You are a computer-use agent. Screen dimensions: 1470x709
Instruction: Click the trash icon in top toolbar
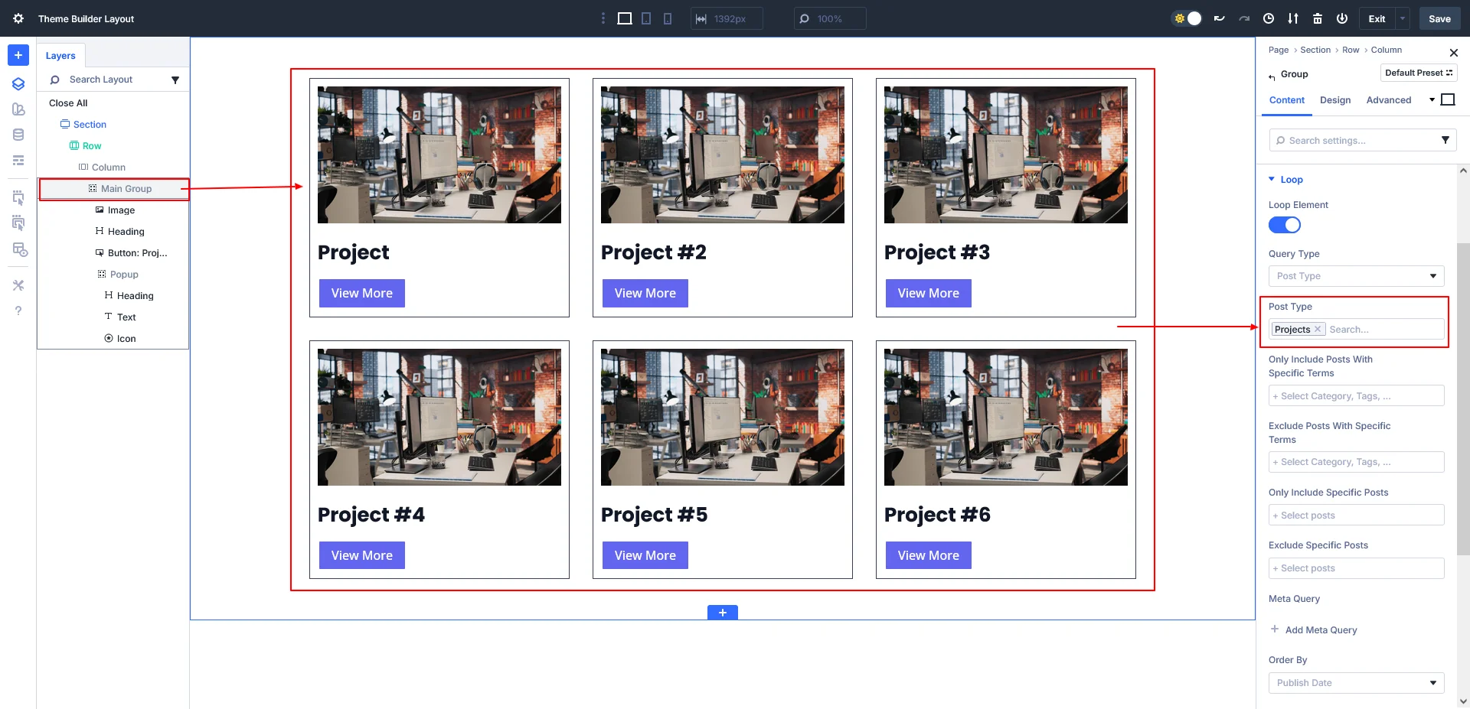(x=1318, y=18)
